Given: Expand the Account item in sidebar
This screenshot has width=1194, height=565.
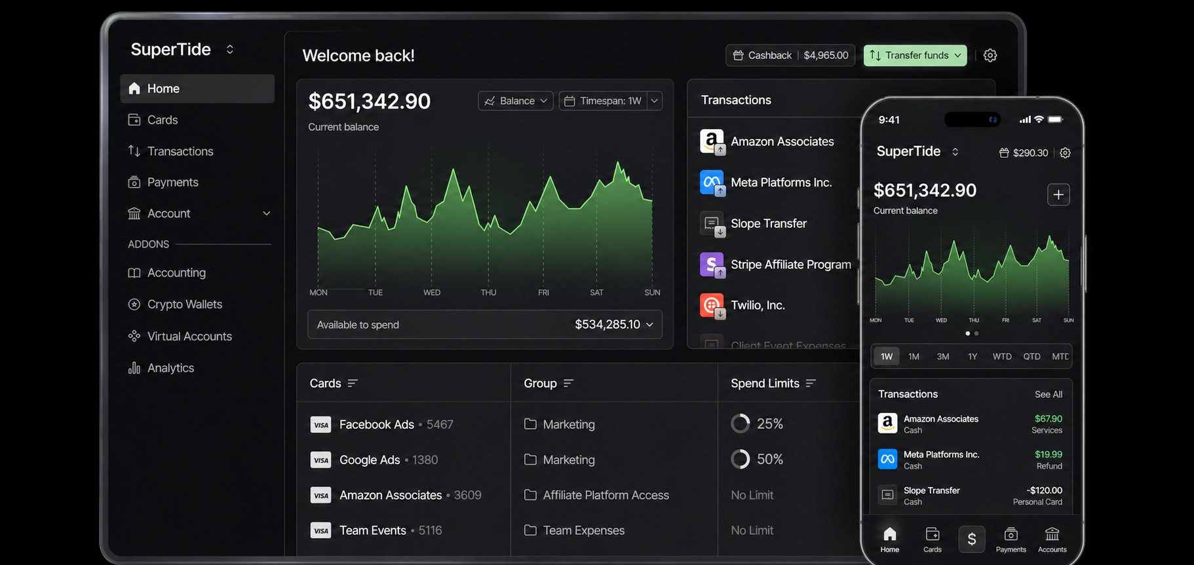Looking at the screenshot, I should [x=267, y=213].
